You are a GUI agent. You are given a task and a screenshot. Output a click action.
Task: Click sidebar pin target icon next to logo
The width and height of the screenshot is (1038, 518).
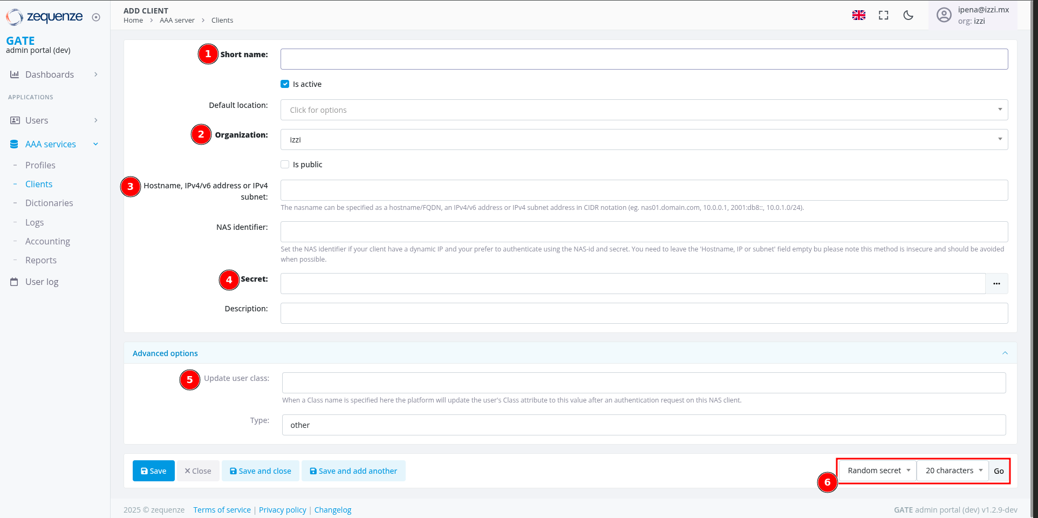[96, 17]
